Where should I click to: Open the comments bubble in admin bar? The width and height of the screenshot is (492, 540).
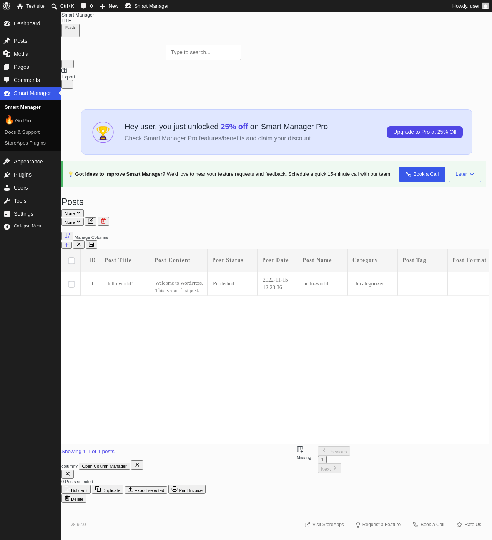87,6
